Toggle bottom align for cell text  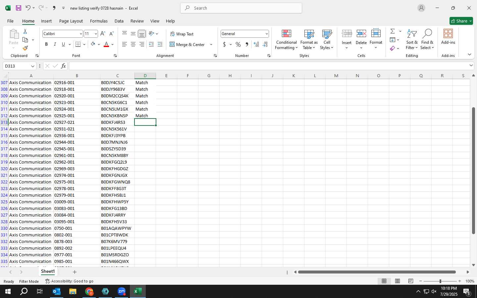[x=142, y=33]
